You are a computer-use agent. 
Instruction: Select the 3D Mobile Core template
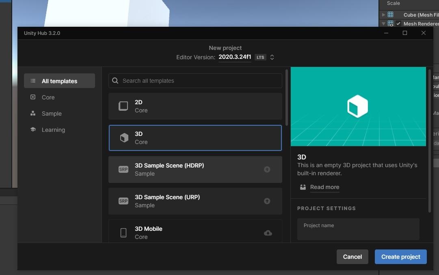click(x=195, y=231)
